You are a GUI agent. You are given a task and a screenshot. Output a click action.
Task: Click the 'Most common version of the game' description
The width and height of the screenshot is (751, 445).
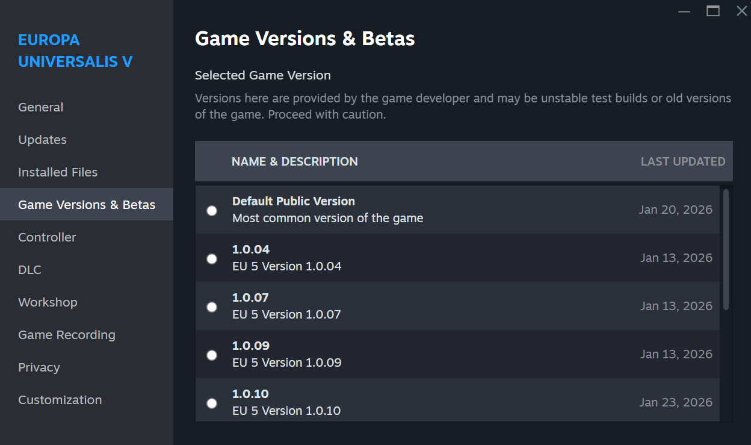(328, 218)
